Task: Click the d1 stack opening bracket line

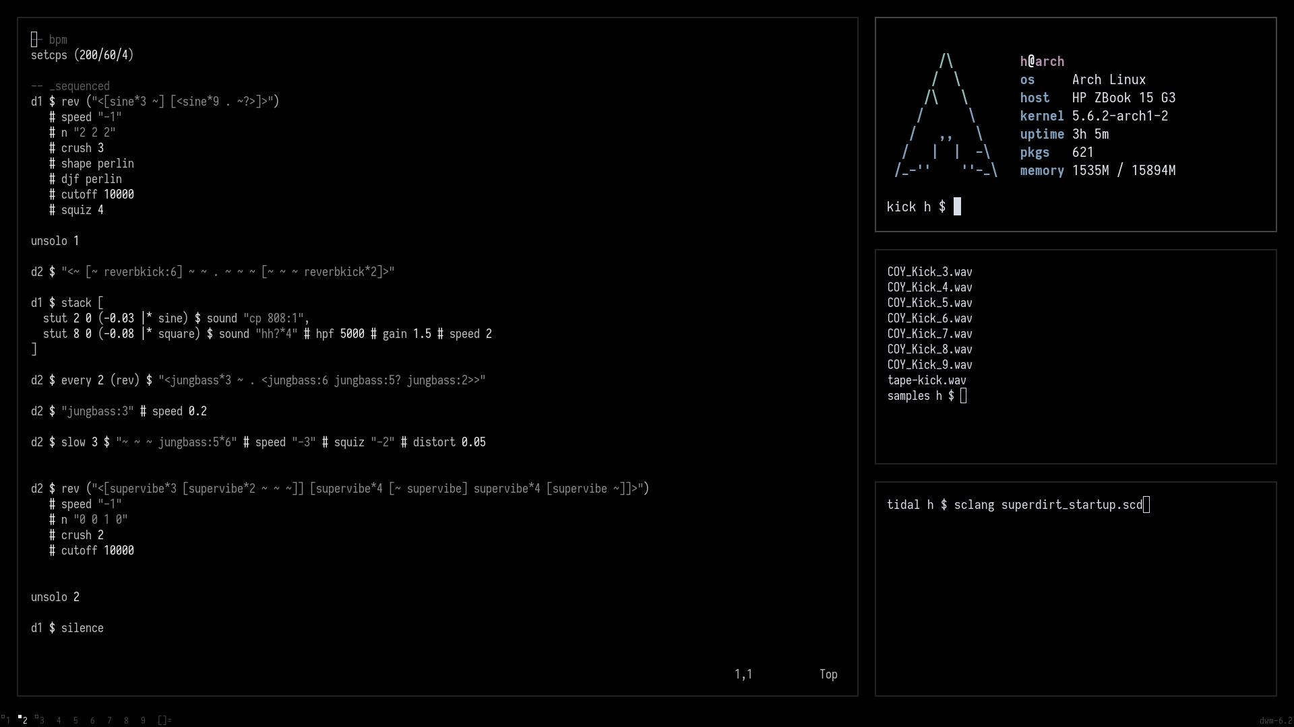Action: 67,302
